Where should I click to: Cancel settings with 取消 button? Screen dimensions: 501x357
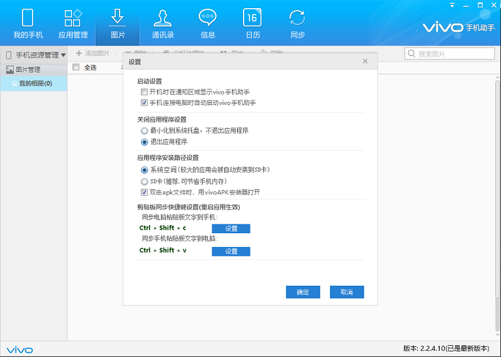click(347, 292)
